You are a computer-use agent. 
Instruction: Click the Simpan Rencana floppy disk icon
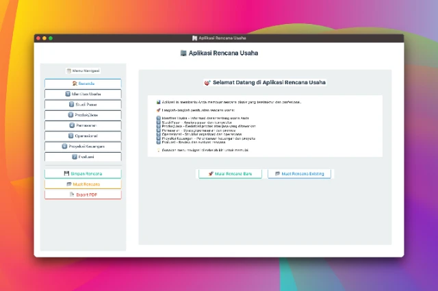point(67,174)
